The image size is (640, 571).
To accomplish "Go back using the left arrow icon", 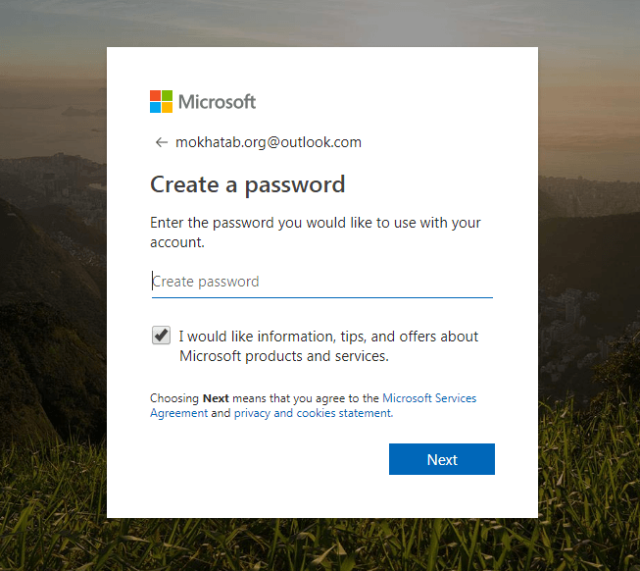I will coord(162,142).
